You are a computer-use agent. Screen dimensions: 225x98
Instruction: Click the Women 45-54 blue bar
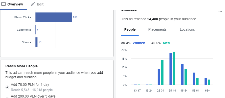click(182, 74)
